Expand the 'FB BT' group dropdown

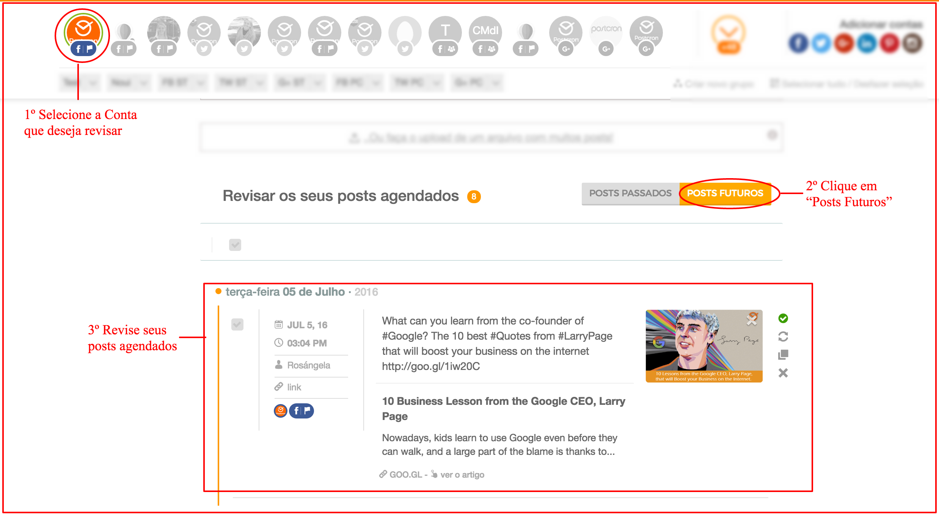pos(183,83)
